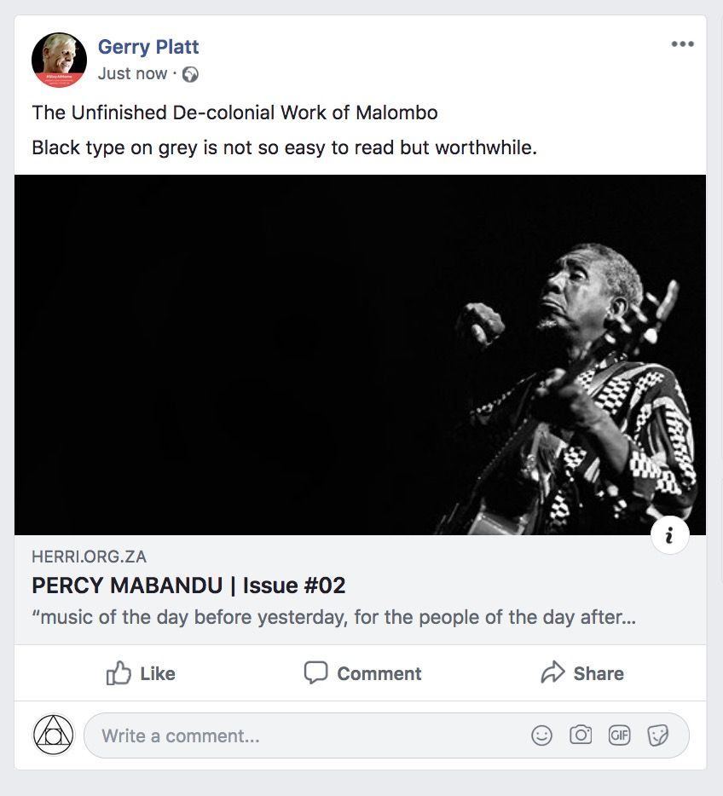The image size is (723, 796).
Task: Open the post options three-dots menu
Action: 682,45
